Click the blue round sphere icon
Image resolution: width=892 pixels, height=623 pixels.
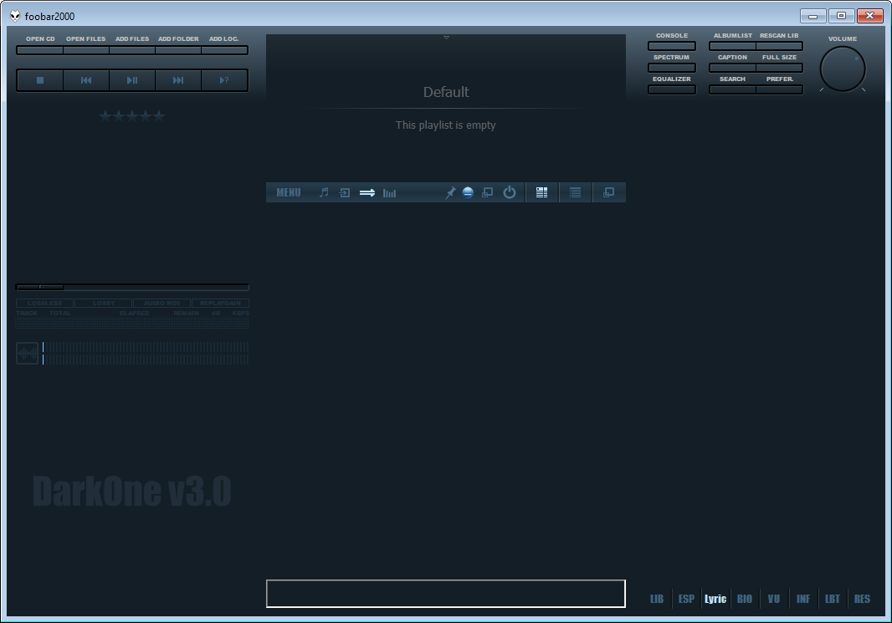pyautogui.click(x=468, y=192)
